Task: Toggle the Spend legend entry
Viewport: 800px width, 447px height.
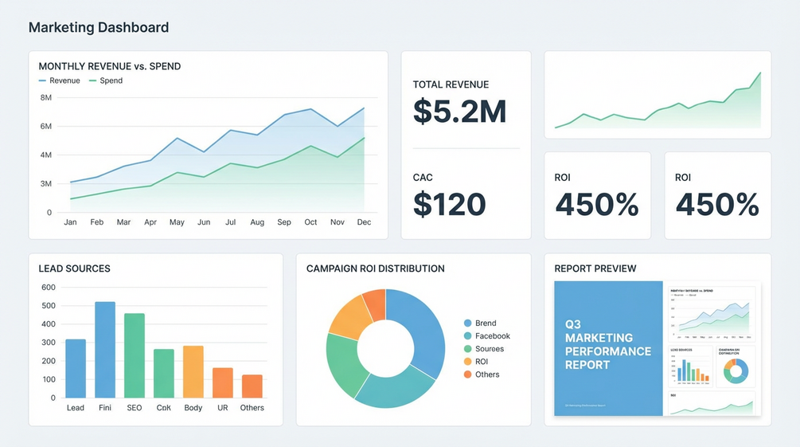Action: point(106,80)
